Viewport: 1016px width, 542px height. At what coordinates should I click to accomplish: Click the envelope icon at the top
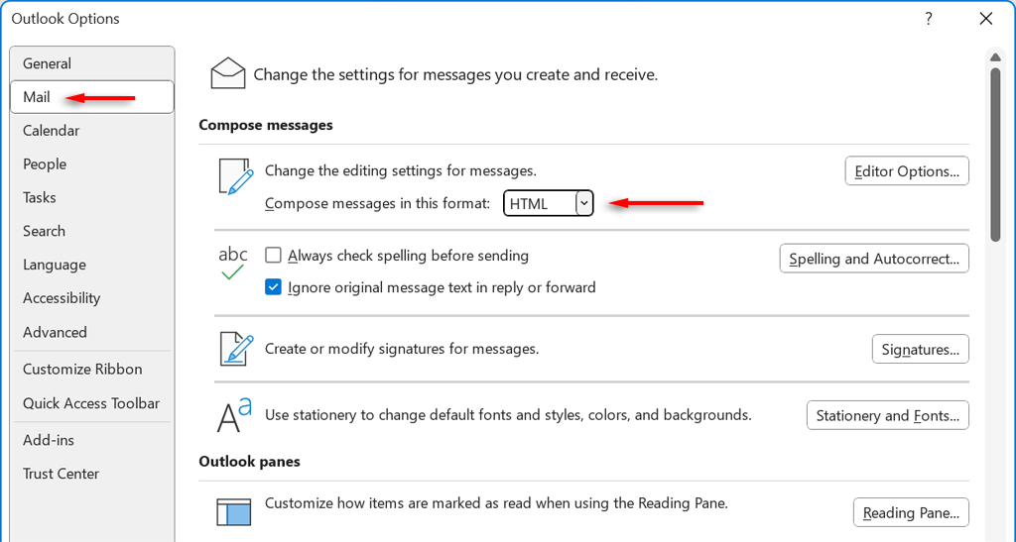tap(228, 73)
